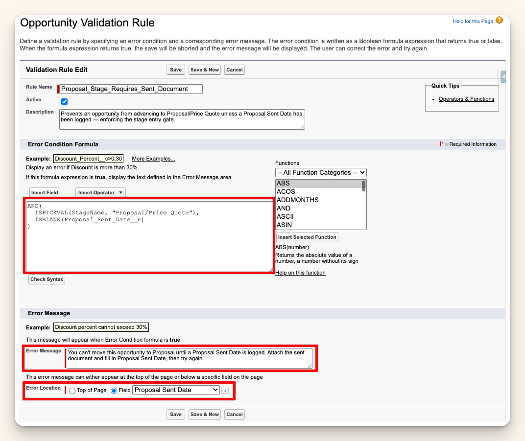Open the Help for this Page link

pyautogui.click(x=473, y=21)
